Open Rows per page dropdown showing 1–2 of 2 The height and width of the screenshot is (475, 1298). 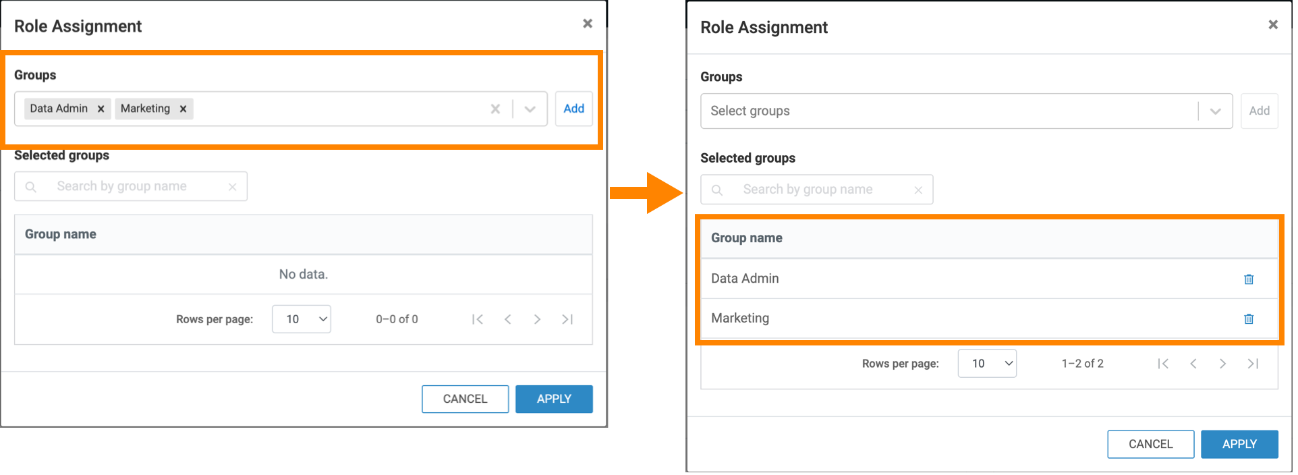point(987,364)
